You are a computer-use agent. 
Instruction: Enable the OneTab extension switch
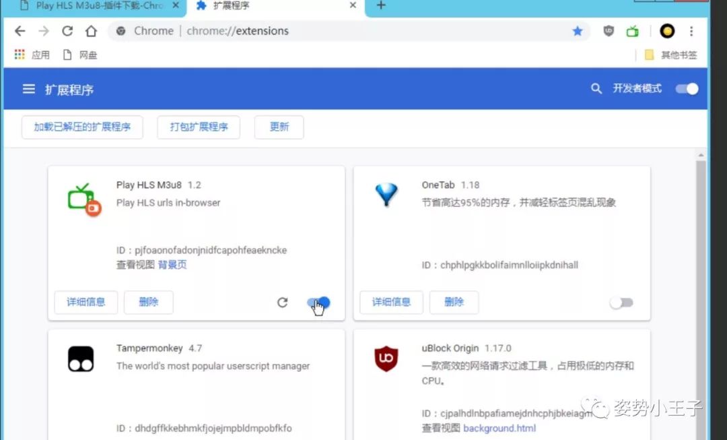[621, 303]
